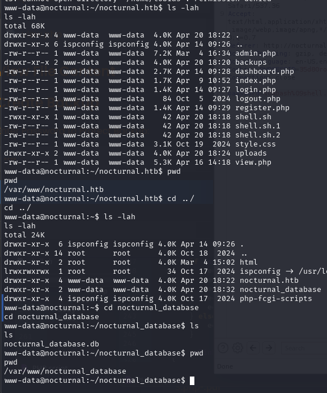
Task: Select the /var/www/nocturnal_database path output
Action: [x=65, y=371]
